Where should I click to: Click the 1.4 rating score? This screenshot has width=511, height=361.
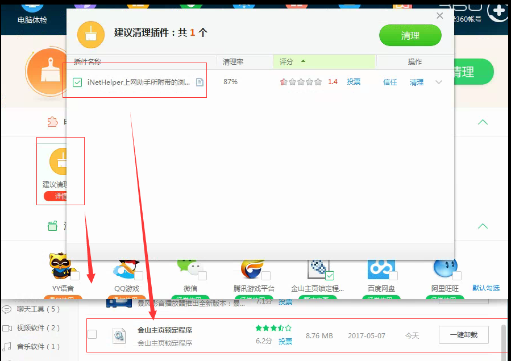(x=333, y=82)
